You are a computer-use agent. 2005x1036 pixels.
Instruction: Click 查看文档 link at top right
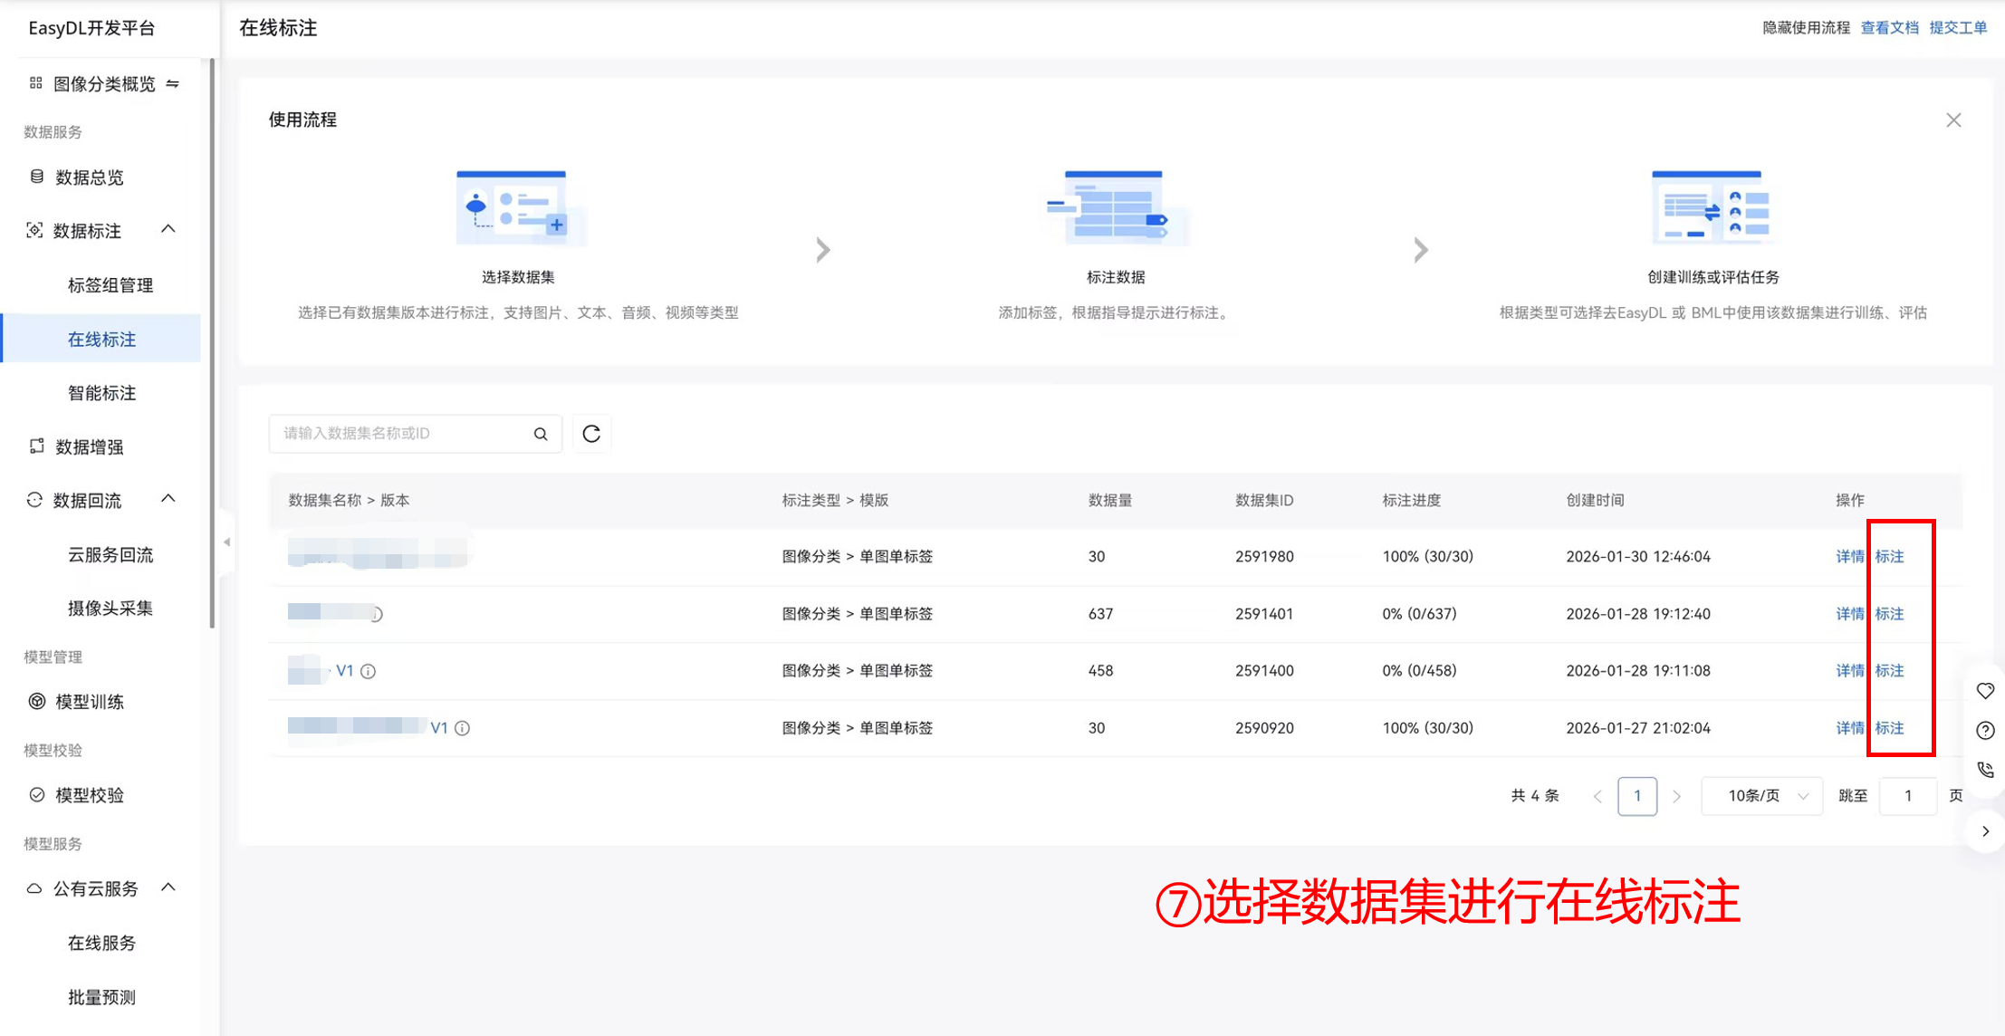pyautogui.click(x=1889, y=28)
